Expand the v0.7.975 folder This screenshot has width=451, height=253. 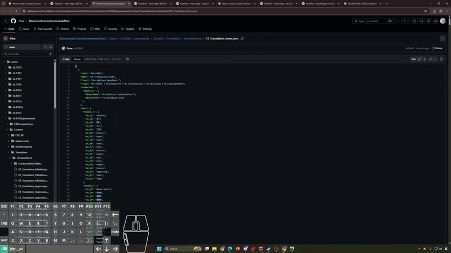coord(6,67)
